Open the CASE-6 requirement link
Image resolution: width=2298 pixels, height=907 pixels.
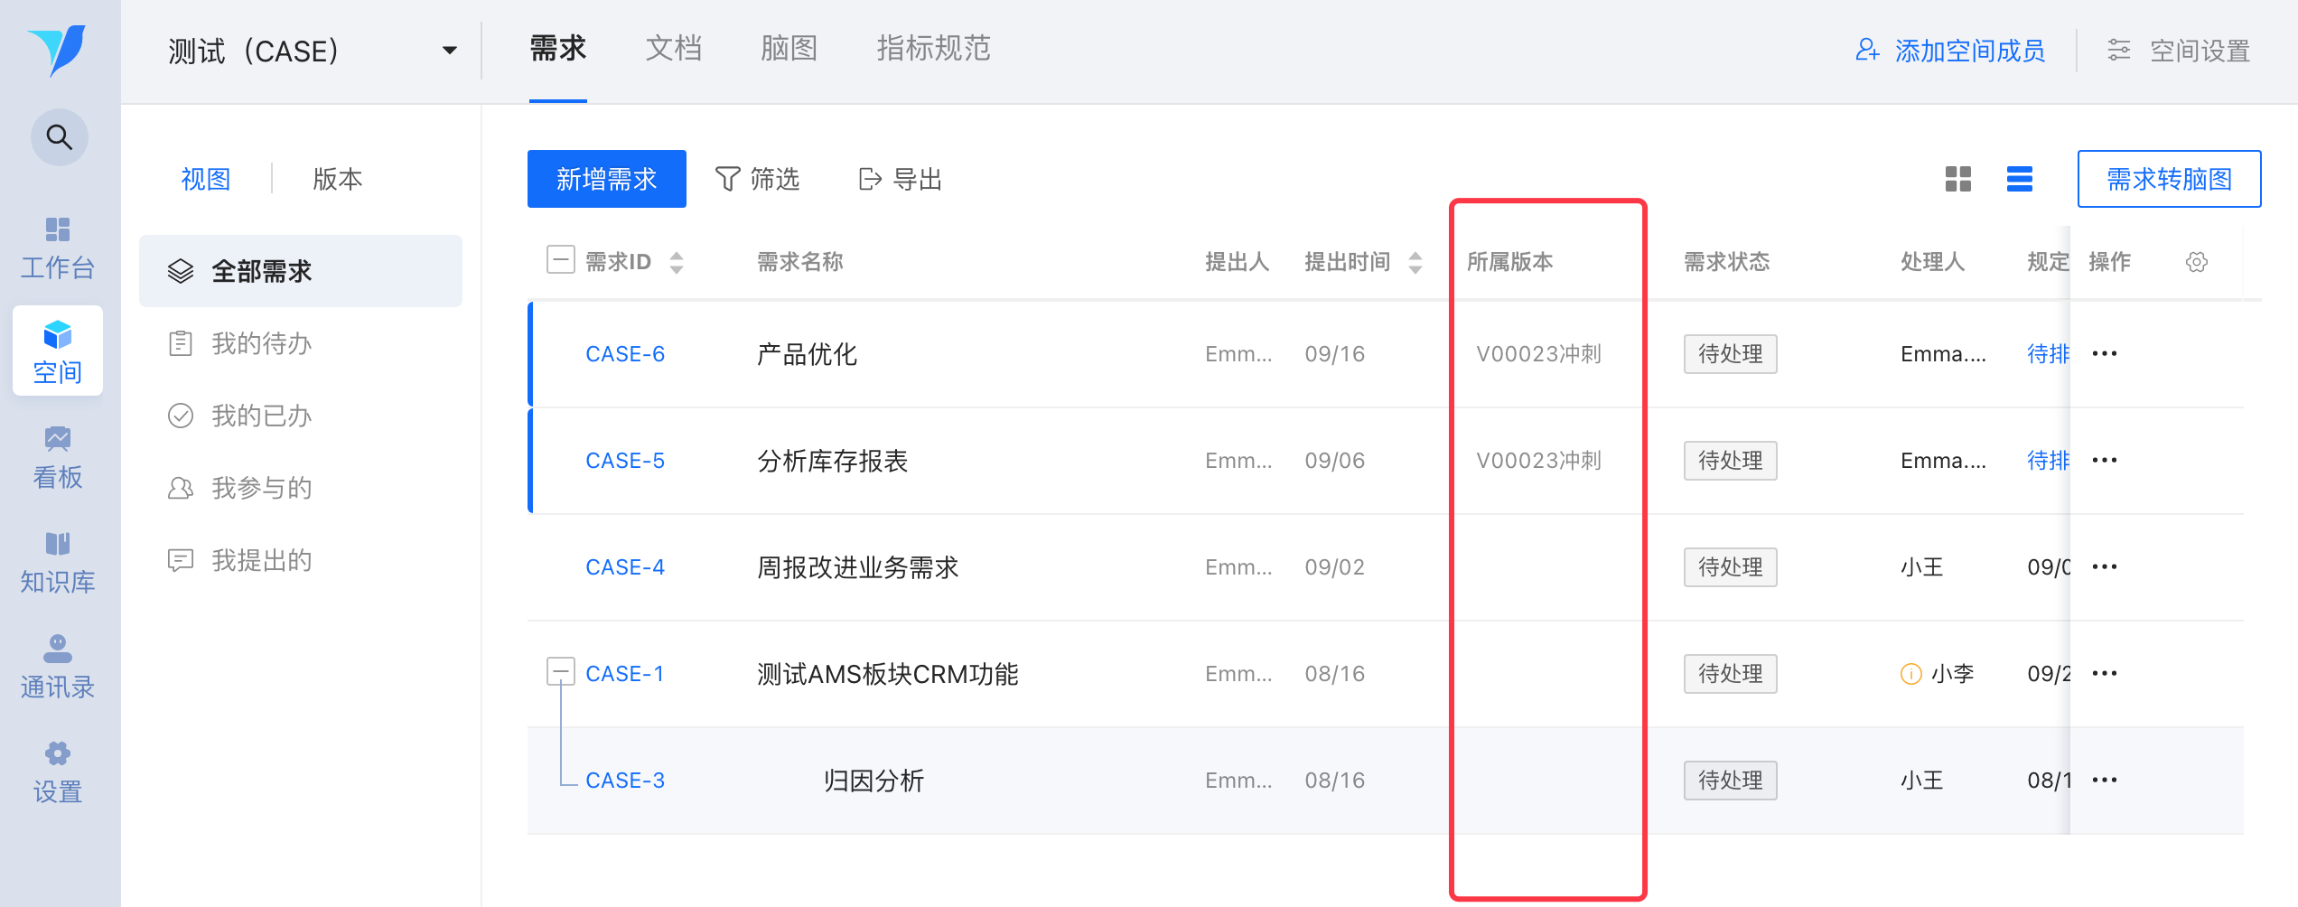(625, 354)
